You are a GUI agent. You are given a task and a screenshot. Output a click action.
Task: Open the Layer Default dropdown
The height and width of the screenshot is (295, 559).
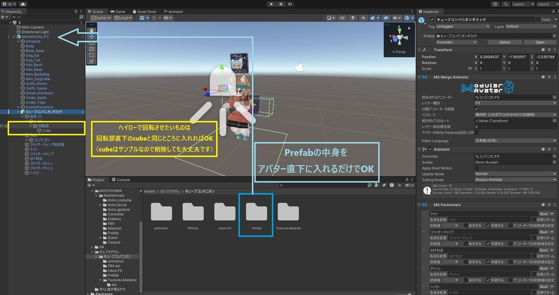(x=531, y=26)
